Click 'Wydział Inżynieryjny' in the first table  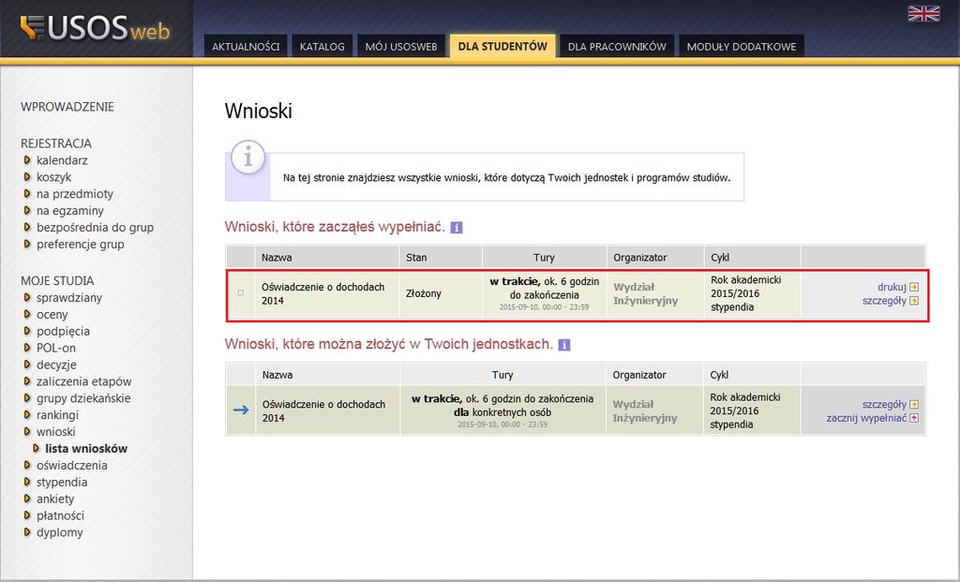[645, 293]
